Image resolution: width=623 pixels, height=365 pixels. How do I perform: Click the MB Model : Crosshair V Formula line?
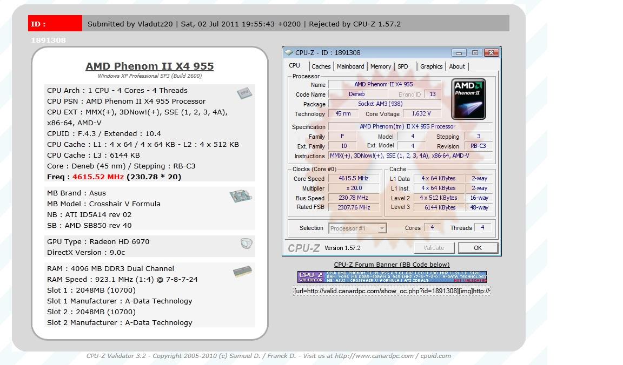104,204
